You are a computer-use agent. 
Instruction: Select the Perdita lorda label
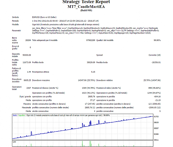[x=102, y=62]
